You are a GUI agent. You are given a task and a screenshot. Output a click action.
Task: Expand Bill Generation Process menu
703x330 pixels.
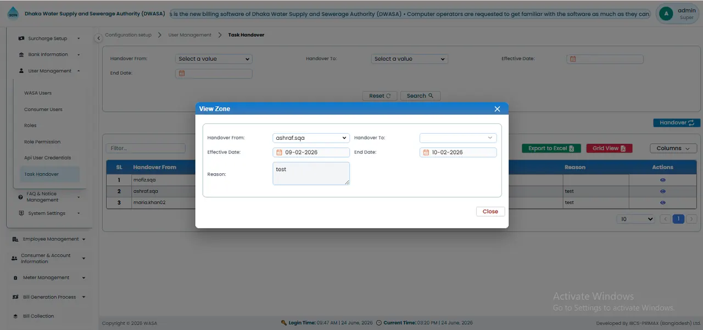click(x=49, y=297)
